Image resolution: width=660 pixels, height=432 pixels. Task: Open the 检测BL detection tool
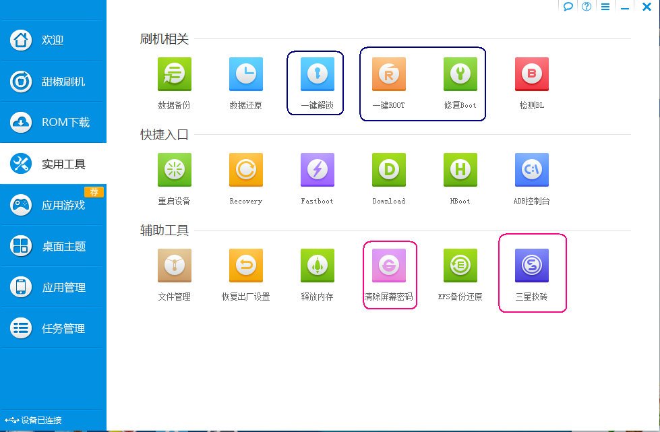[532, 74]
